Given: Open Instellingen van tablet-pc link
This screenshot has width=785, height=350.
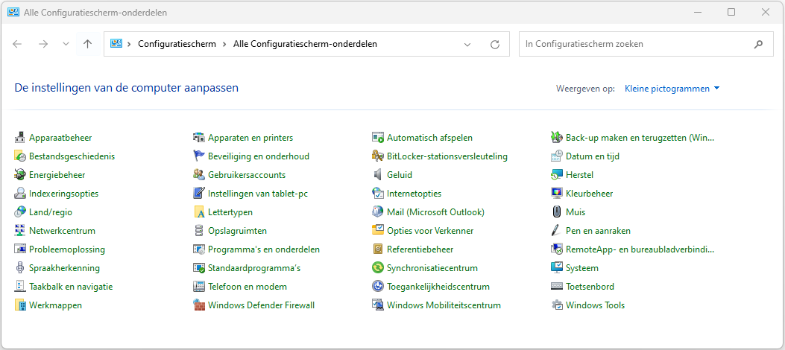Looking at the screenshot, I should point(258,194).
